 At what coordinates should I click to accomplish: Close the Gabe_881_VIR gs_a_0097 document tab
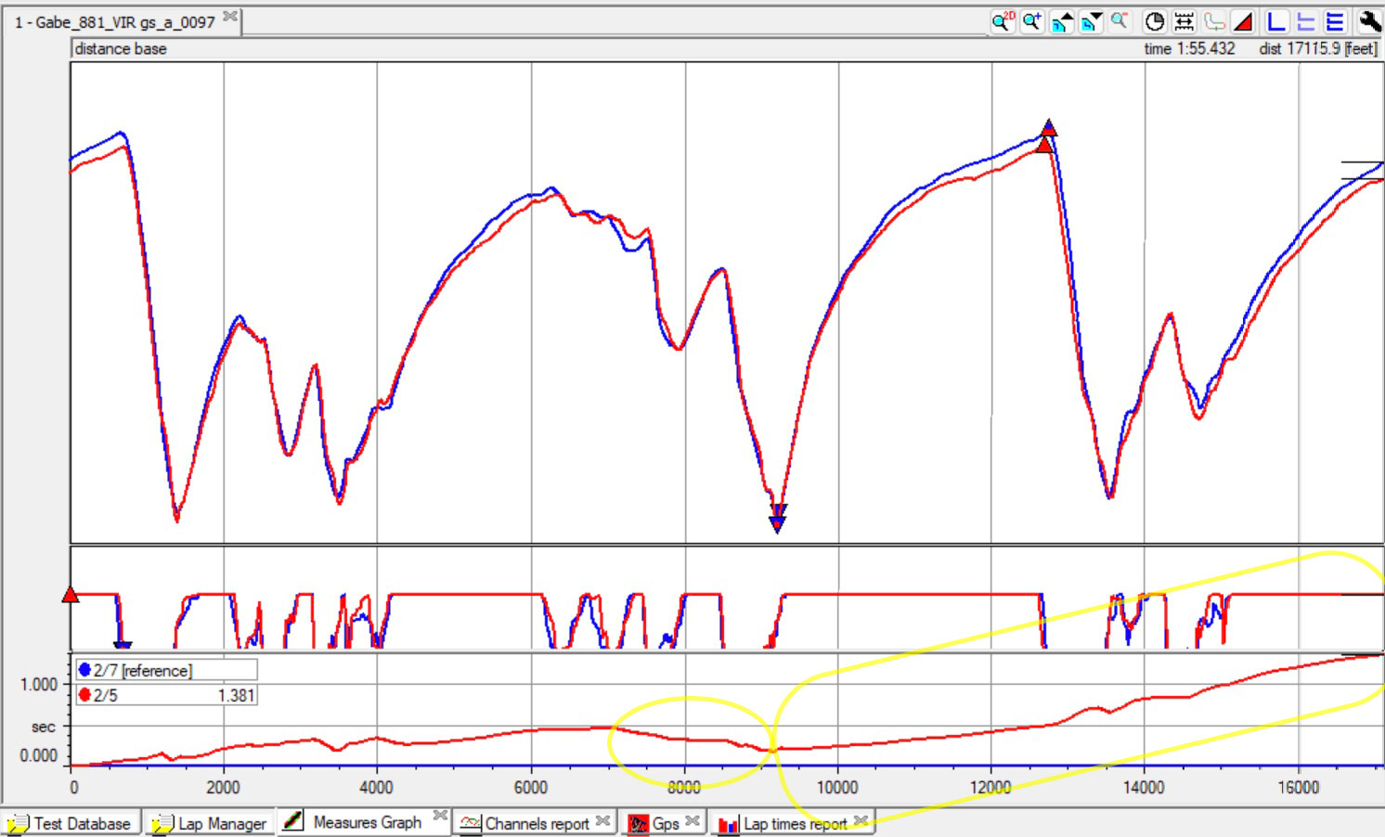(x=231, y=17)
